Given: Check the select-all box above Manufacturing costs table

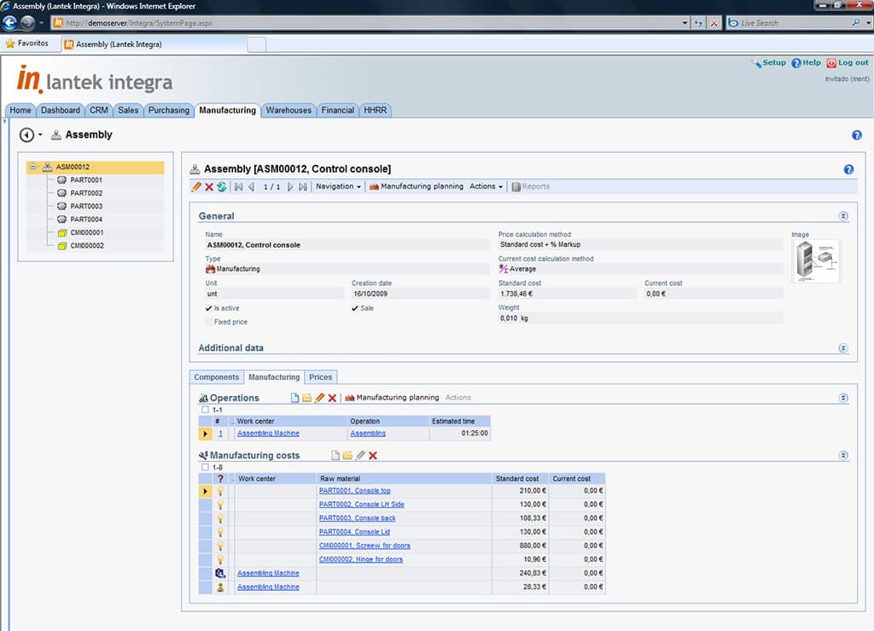Looking at the screenshot, I should [x=205, y=467].
